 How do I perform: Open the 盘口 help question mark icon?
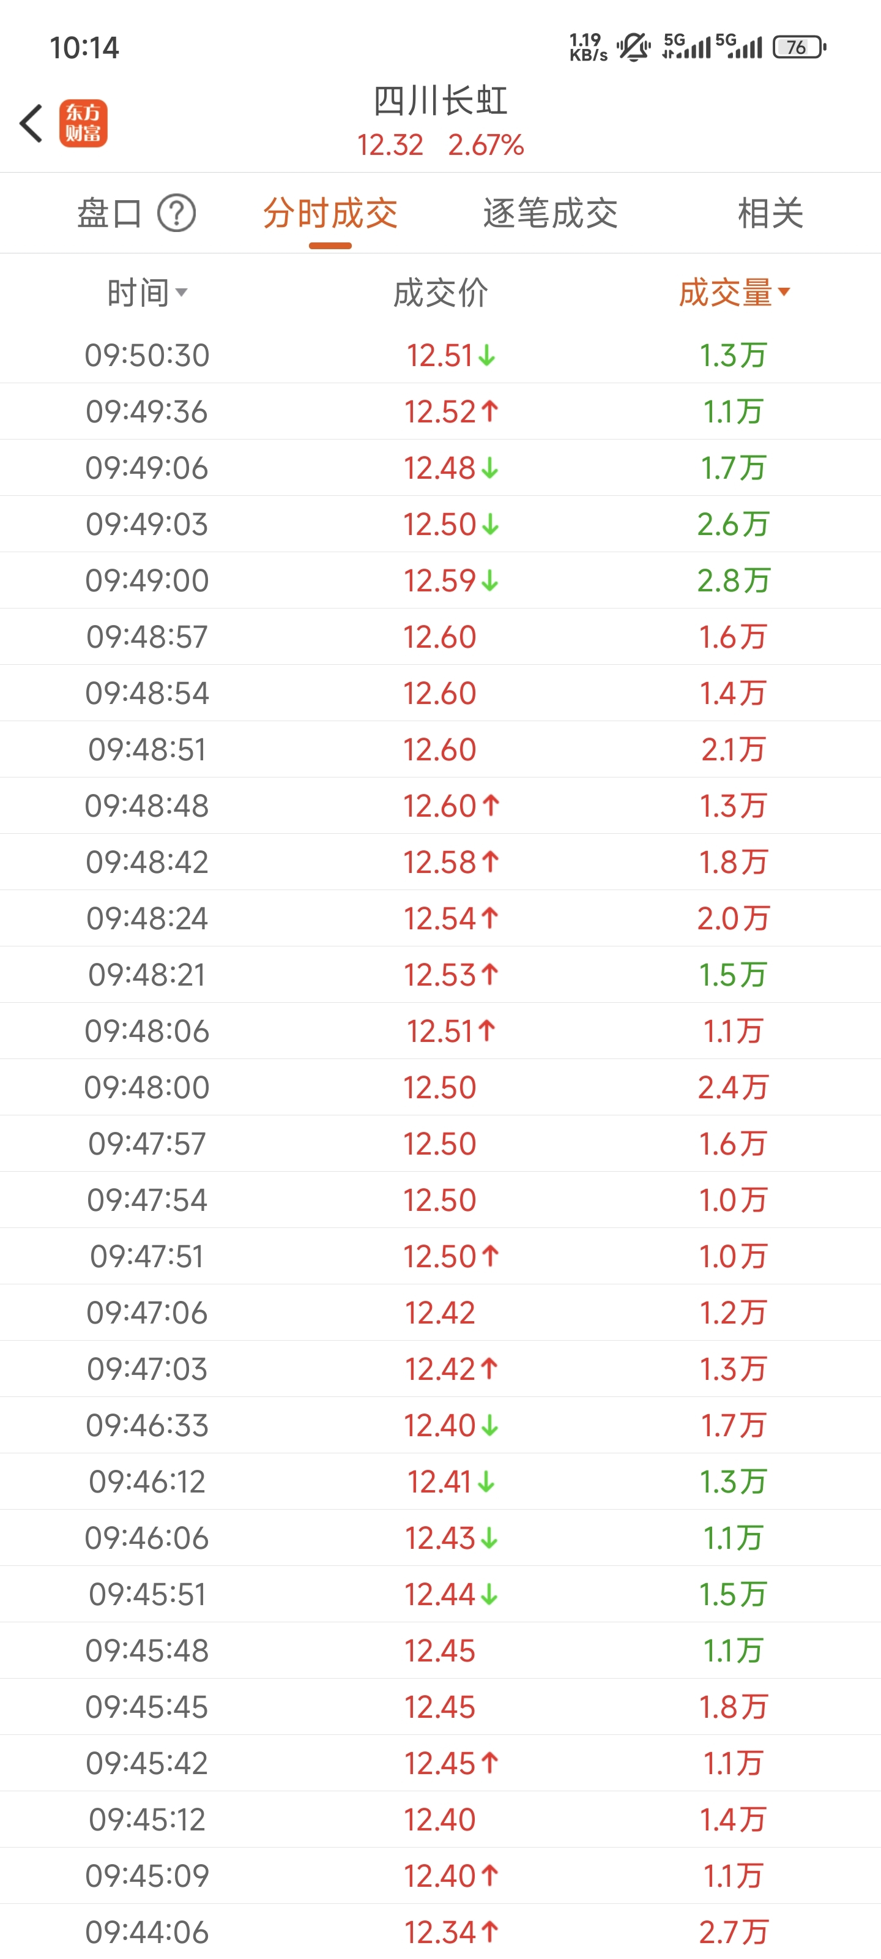176,214
